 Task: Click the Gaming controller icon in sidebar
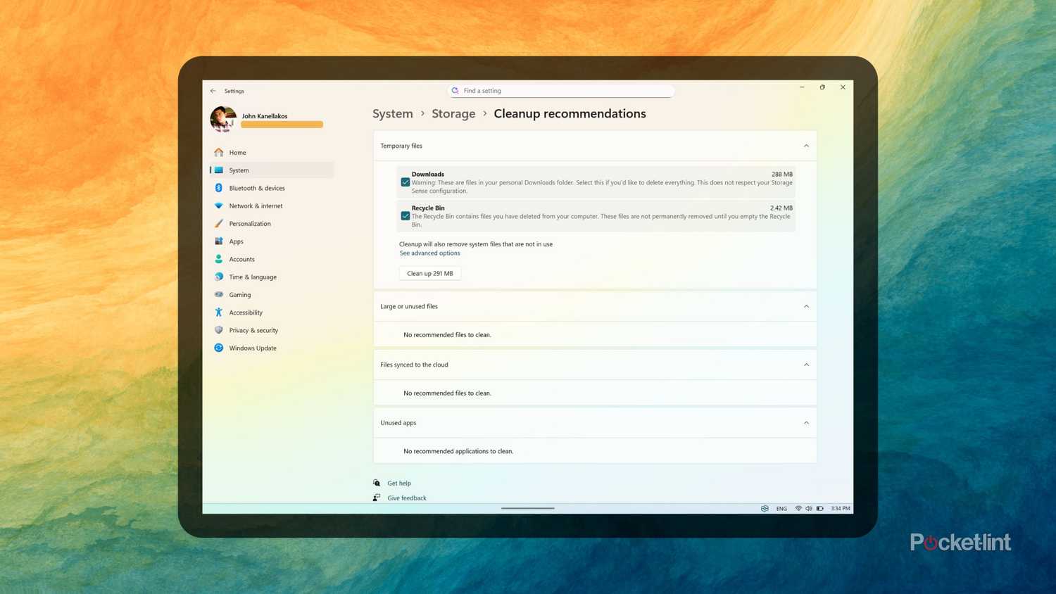click(219, 295)
